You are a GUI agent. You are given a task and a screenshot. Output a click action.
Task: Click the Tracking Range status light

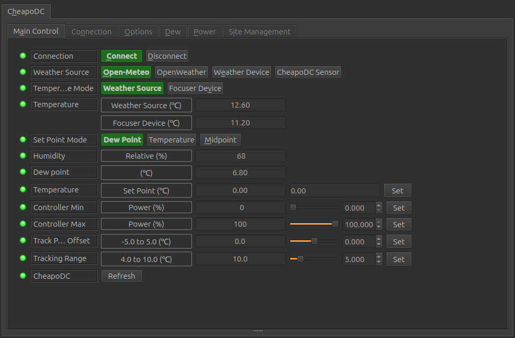tap(22, 258)
